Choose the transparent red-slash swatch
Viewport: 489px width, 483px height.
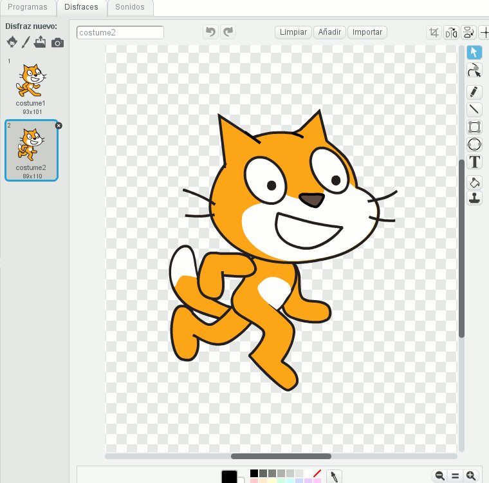pyautogui.click(x=317, y=473)
